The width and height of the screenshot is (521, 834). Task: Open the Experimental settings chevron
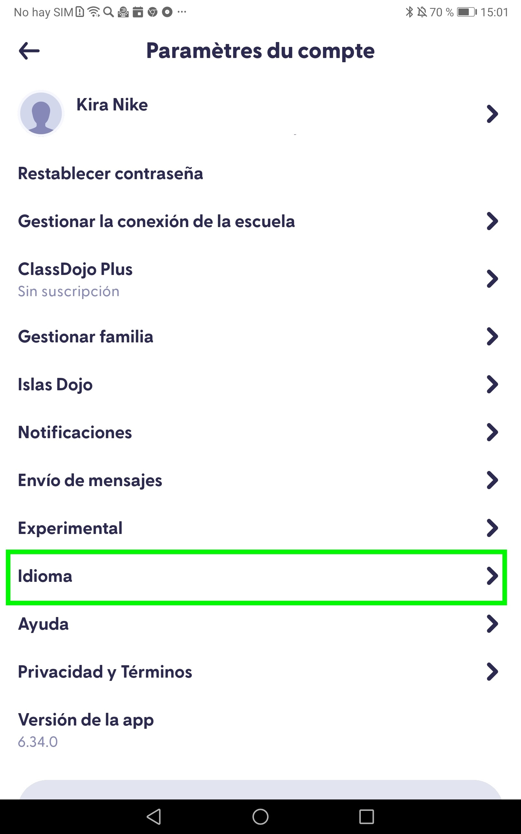point(492,528)
